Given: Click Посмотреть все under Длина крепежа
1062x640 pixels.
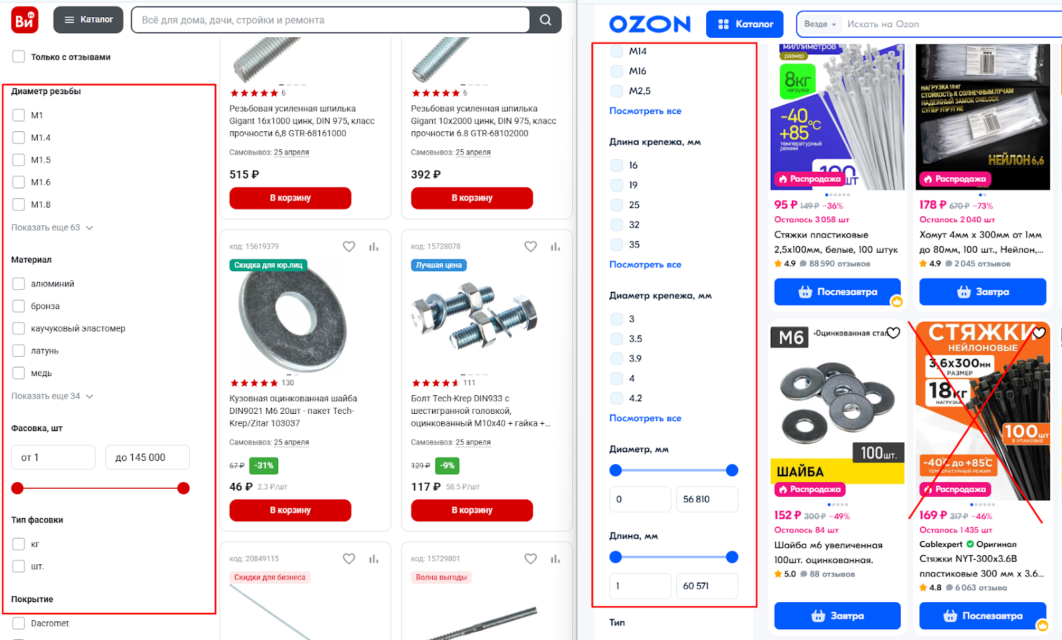Looking at the screenshot, I should tap(645, 265).
